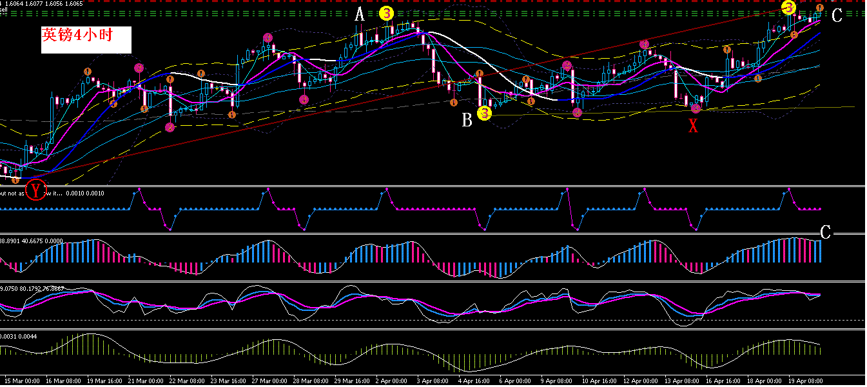Viewport: 867px width, 387px height.
Task: Select the yellow circle 3 beside label B
Action: point(485,114)
